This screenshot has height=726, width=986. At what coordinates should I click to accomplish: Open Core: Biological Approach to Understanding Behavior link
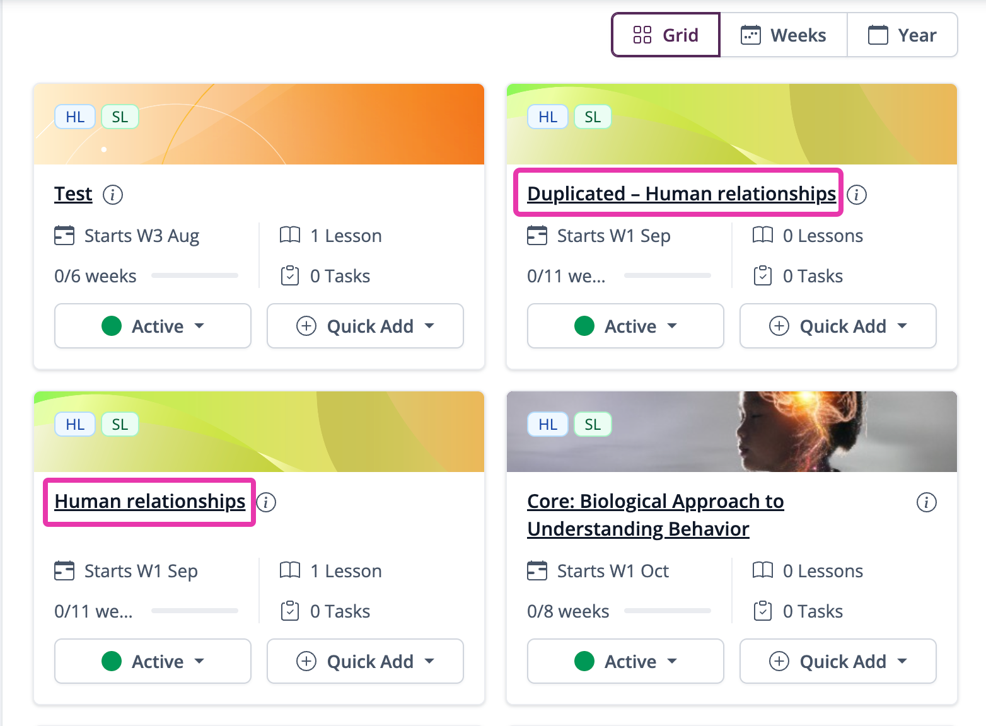click(x=656, y=515)
